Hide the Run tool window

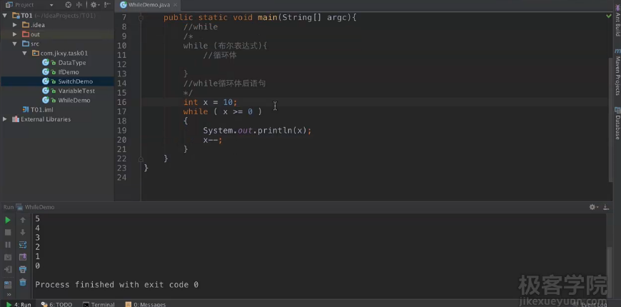point(605,207)
